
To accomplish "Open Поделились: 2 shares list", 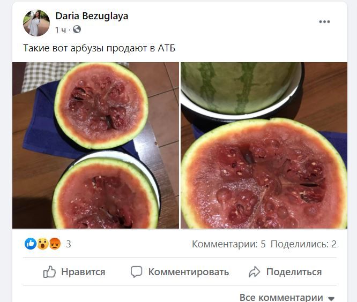I will pyautogui.click(x=303, y=244).
